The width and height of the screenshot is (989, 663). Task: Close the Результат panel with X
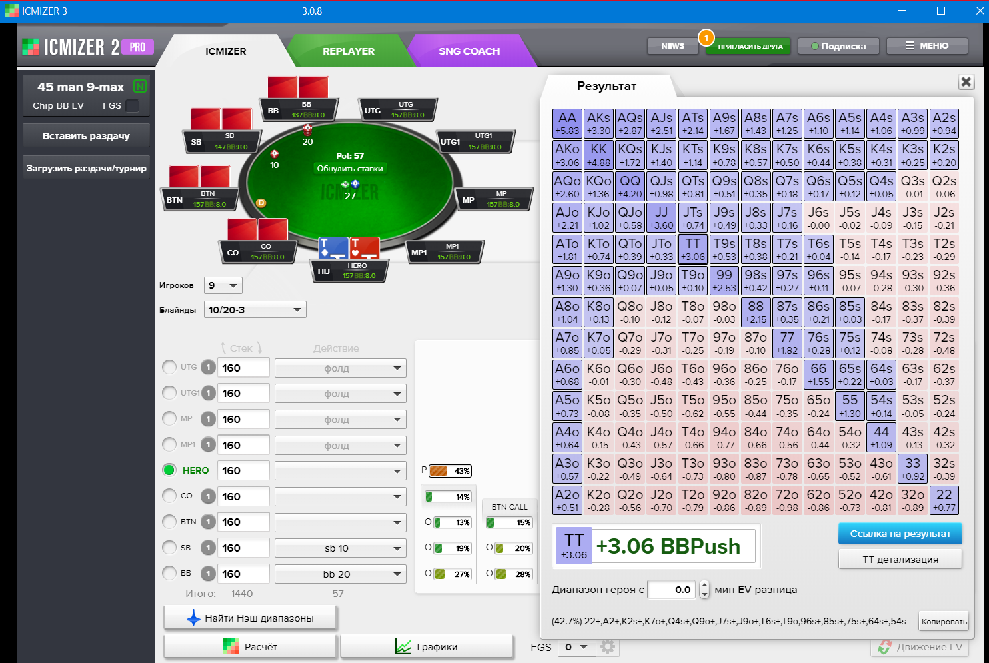coord(966,81)
